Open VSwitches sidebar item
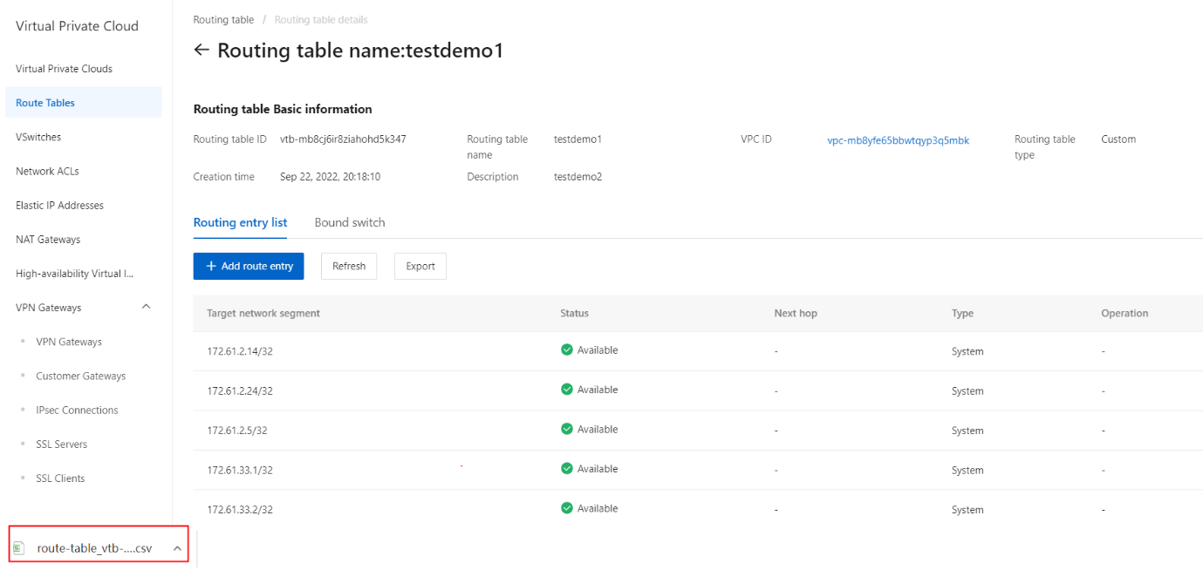Image resolution: width=1203 pixels, height=570 pixels. pos(38,137)
